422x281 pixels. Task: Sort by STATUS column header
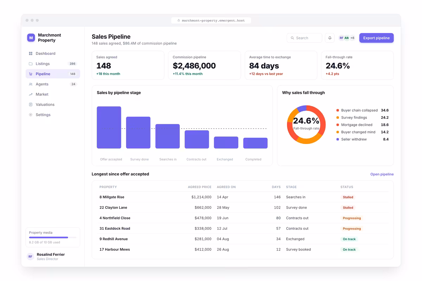[347, 187]
